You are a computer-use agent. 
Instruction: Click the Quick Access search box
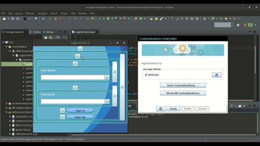click(x=223, y=25)
